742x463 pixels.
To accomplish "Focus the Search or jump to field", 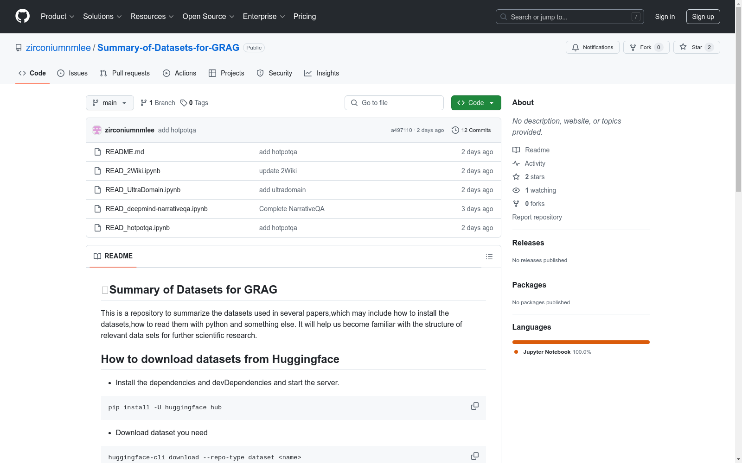I will coord(570,17).
